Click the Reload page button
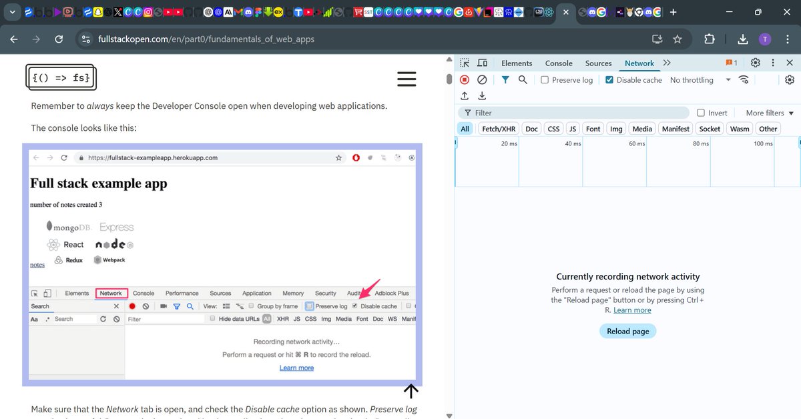The image size is (801, 419). pyautogui.click(x=628, y=331)
